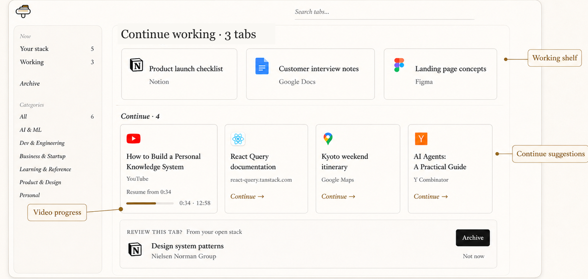Click the react-query.tanstack.com domain text

(x=261, y=180)
